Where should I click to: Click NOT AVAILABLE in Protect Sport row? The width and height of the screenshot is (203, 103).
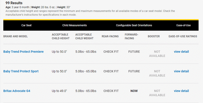[157, 73]
